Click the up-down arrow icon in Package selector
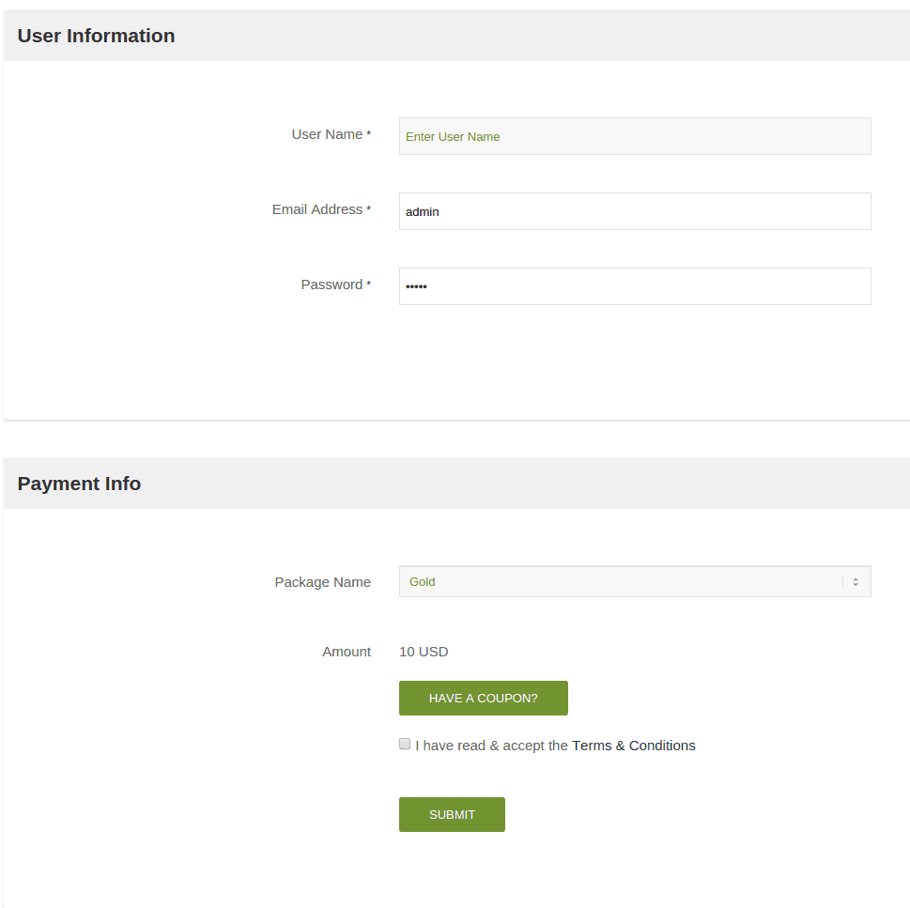The height and width of the screenshot is (908, 910). point(856,582)
